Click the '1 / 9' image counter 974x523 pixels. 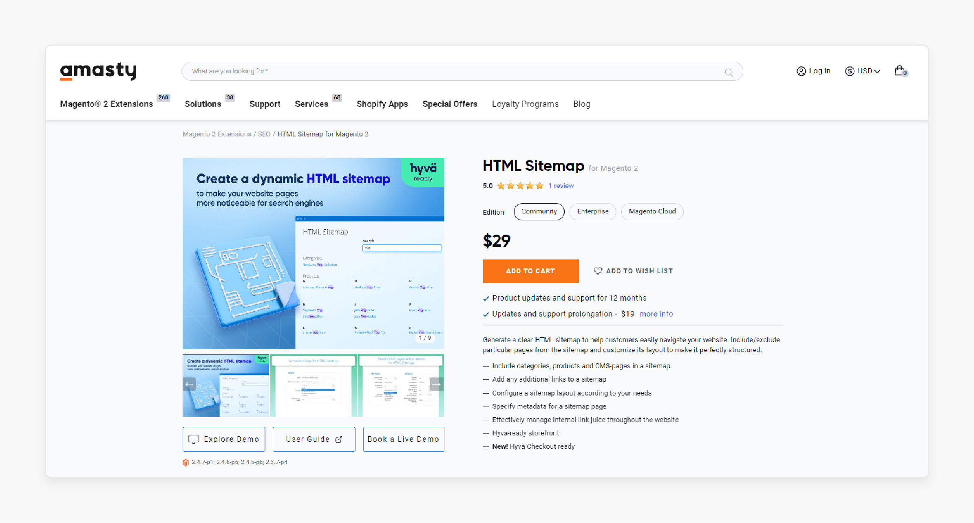(x=425, y=338)
